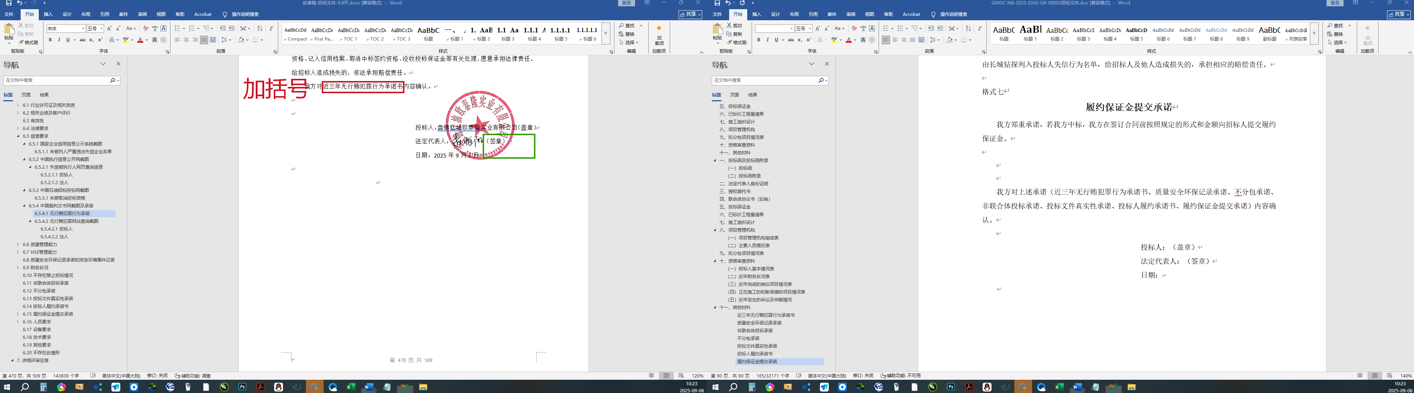Copy the selection in the right Word window
This screenshot has height=393, width=1414.
(734, 34)
